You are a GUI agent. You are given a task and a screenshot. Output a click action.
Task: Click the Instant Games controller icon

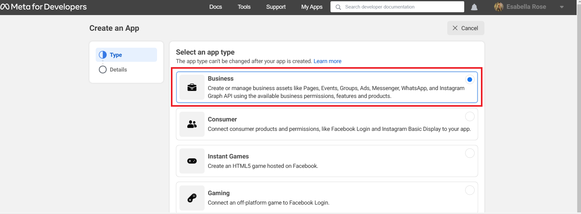click(x=192, y=161)
